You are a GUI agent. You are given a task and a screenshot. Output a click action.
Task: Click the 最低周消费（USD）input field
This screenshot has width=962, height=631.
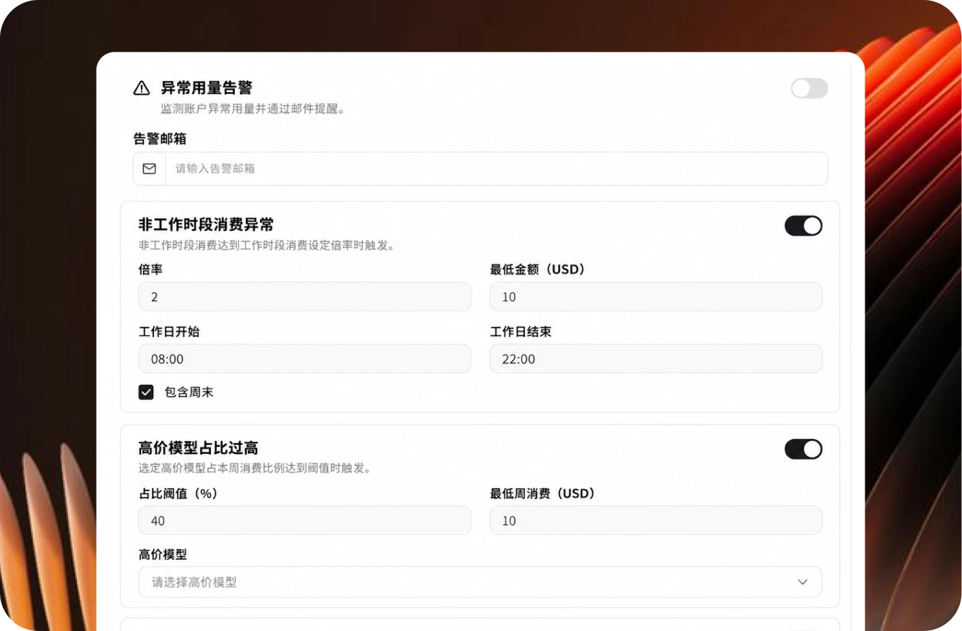tap(656, 521)
